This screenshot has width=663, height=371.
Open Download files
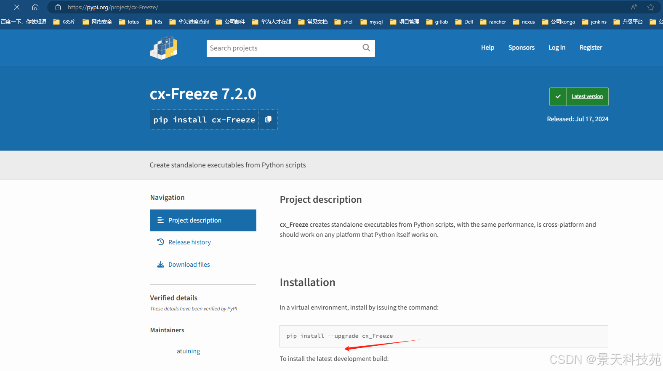point(189,265)
